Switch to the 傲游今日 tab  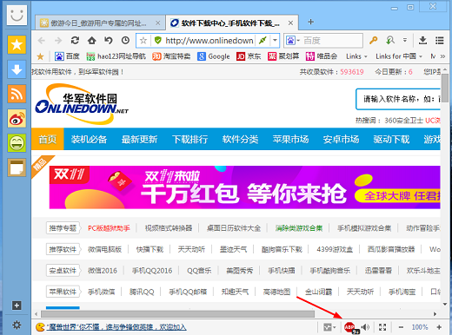pyautogui.click(x=100, y=23)
